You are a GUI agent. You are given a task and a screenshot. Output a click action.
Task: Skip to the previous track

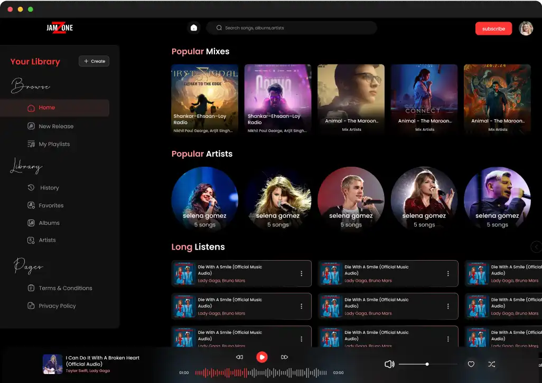click(239, 357)
